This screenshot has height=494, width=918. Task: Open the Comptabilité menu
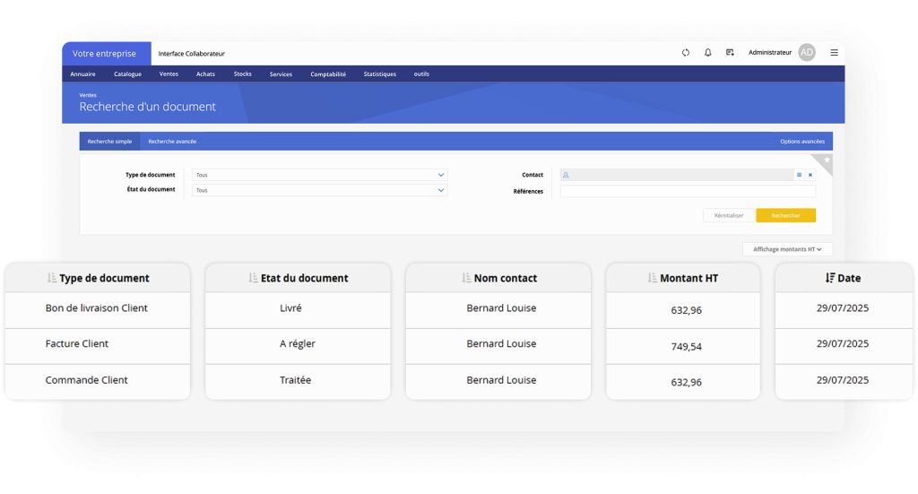tap(328, 74)
